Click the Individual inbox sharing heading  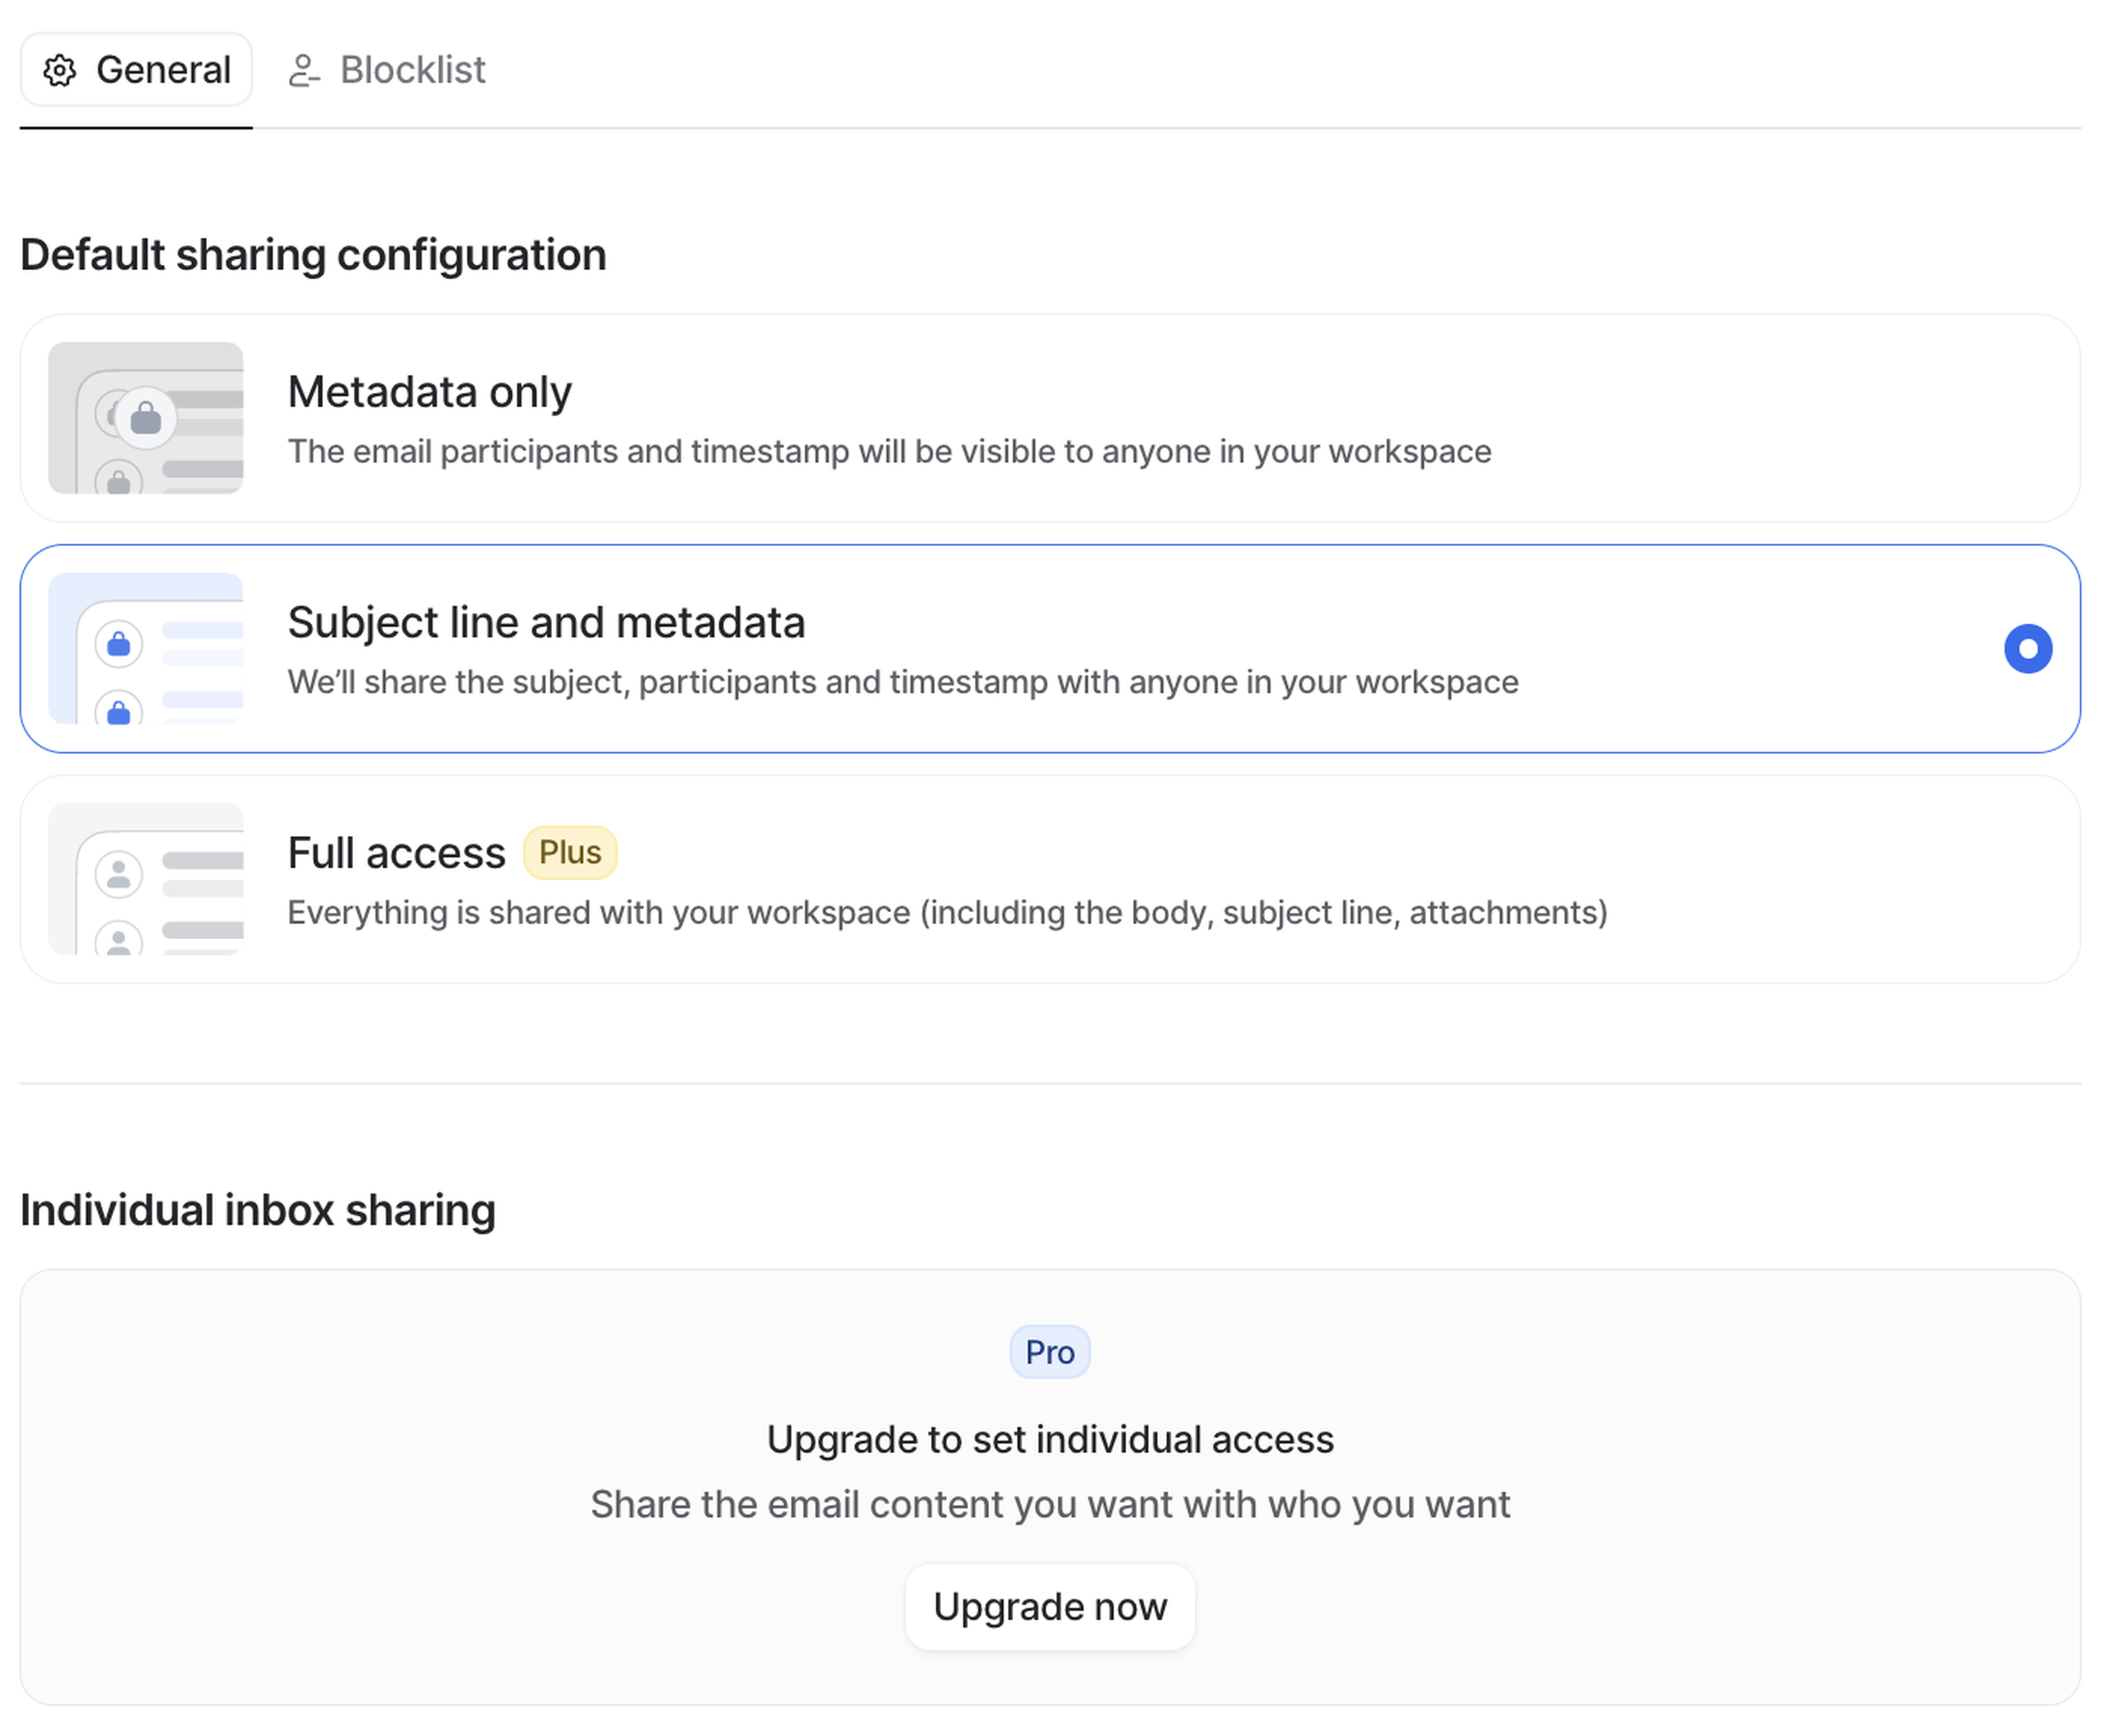[x=258, y=1209]
